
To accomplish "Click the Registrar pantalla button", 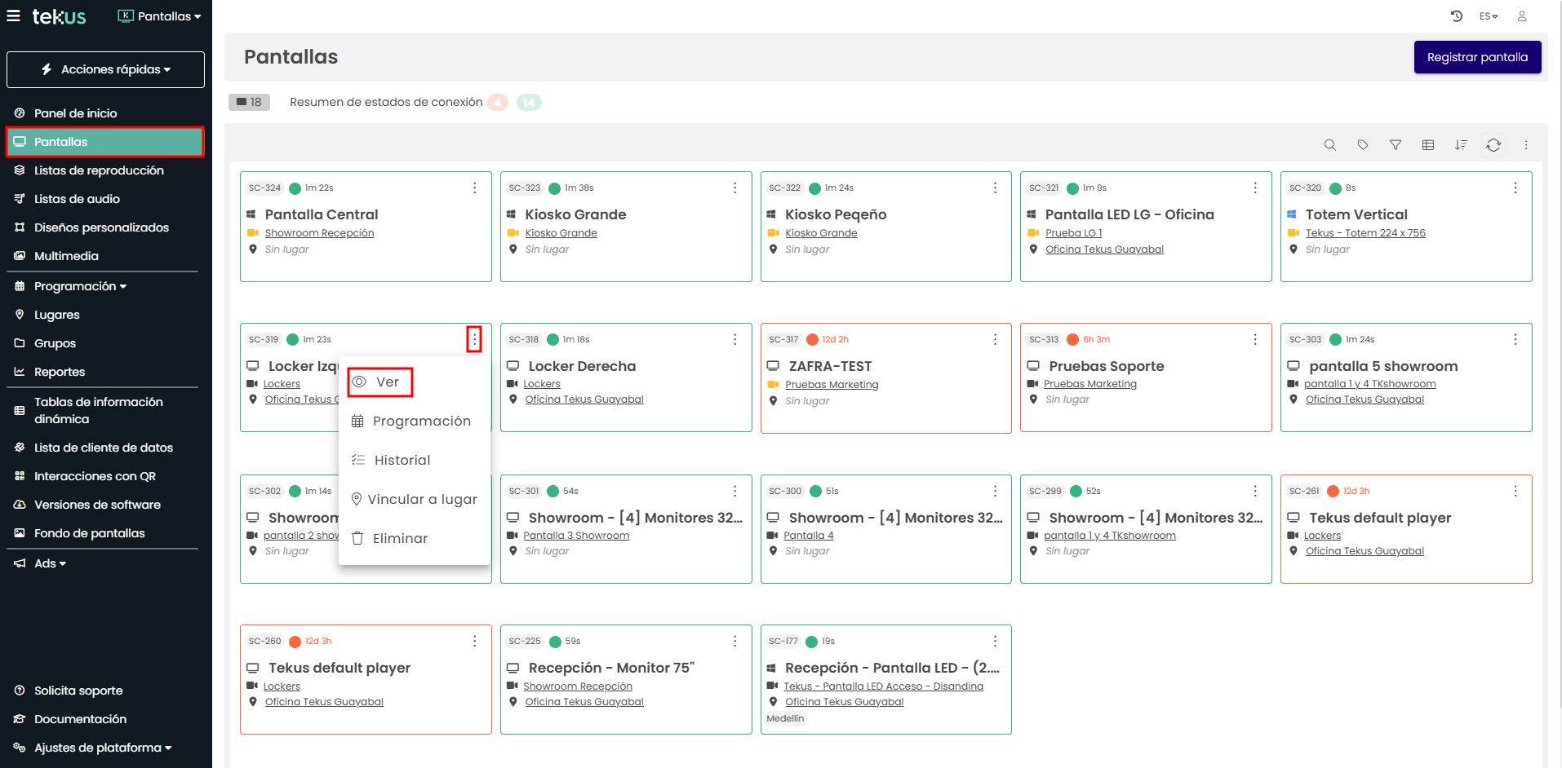I will [1476, 57].
